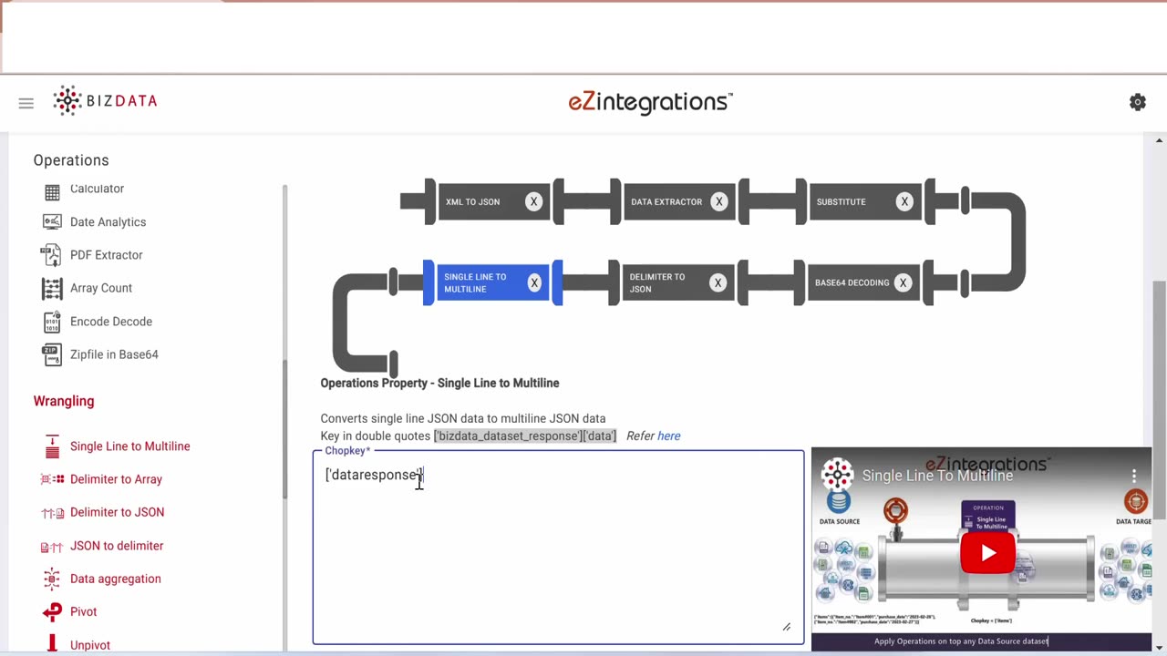Click the Array Count abacus icon
This screenshot has width=1167, height=656.
pos(52,288)
